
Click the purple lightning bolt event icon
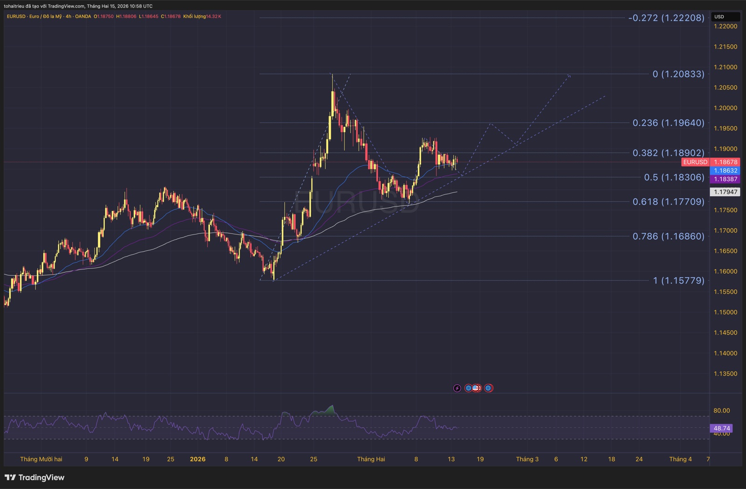point(457,388)
